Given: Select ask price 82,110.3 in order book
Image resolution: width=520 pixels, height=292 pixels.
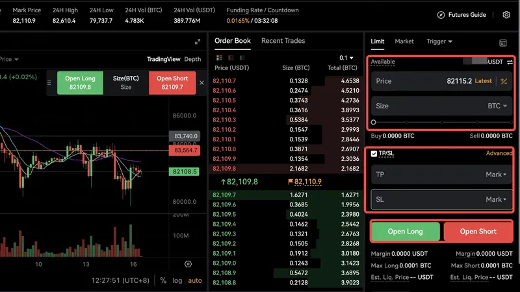Looking at the screenshot, I should [224, 120].
